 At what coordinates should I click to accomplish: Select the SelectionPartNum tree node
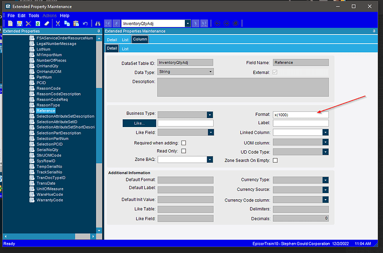[52, 139]
